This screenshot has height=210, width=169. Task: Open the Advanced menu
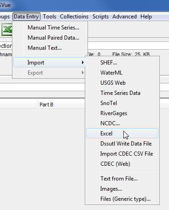(124, 17)
